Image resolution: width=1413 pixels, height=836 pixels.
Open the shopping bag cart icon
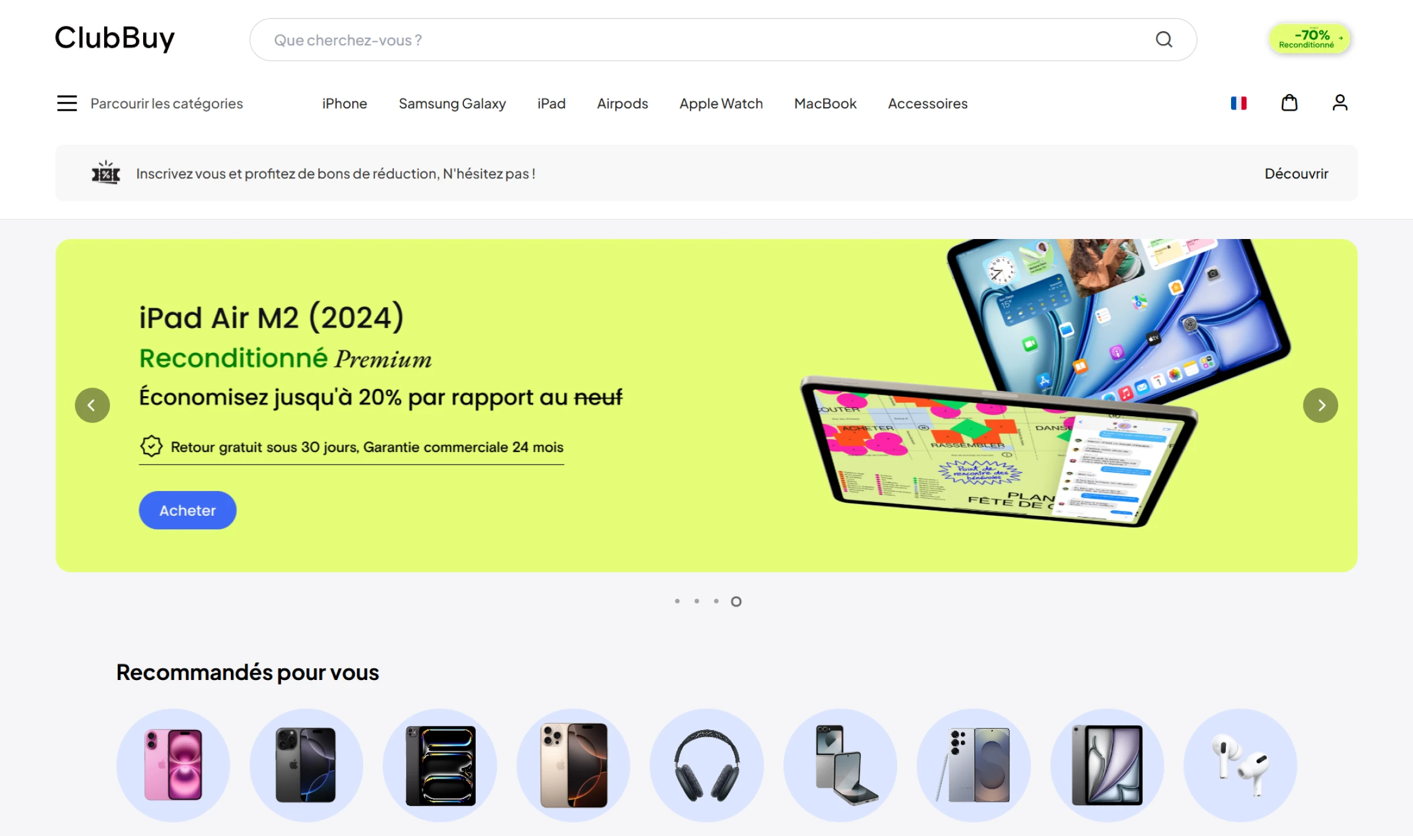tap(1289, 103)
